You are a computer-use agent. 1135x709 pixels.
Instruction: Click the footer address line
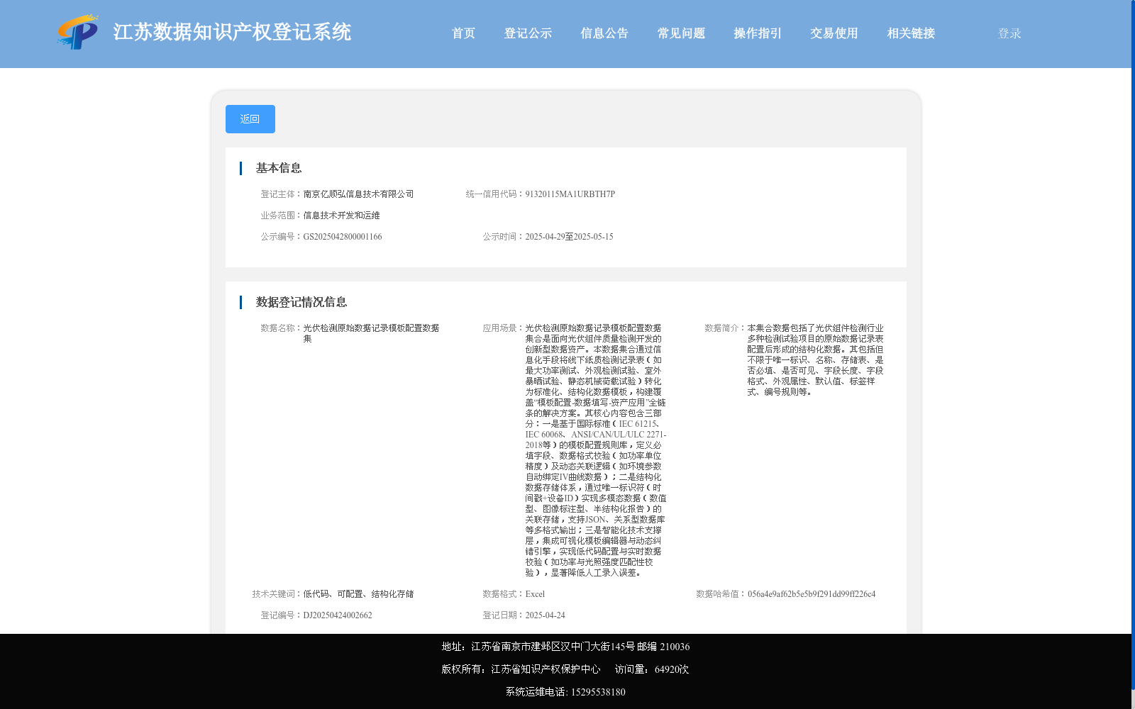565,647
